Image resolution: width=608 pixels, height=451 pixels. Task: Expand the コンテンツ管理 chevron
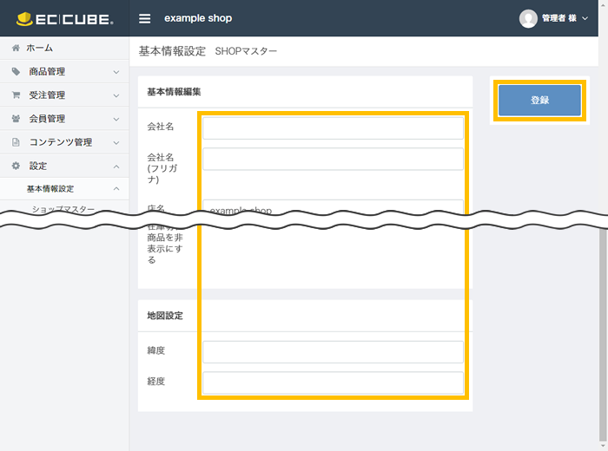[116, 142]
